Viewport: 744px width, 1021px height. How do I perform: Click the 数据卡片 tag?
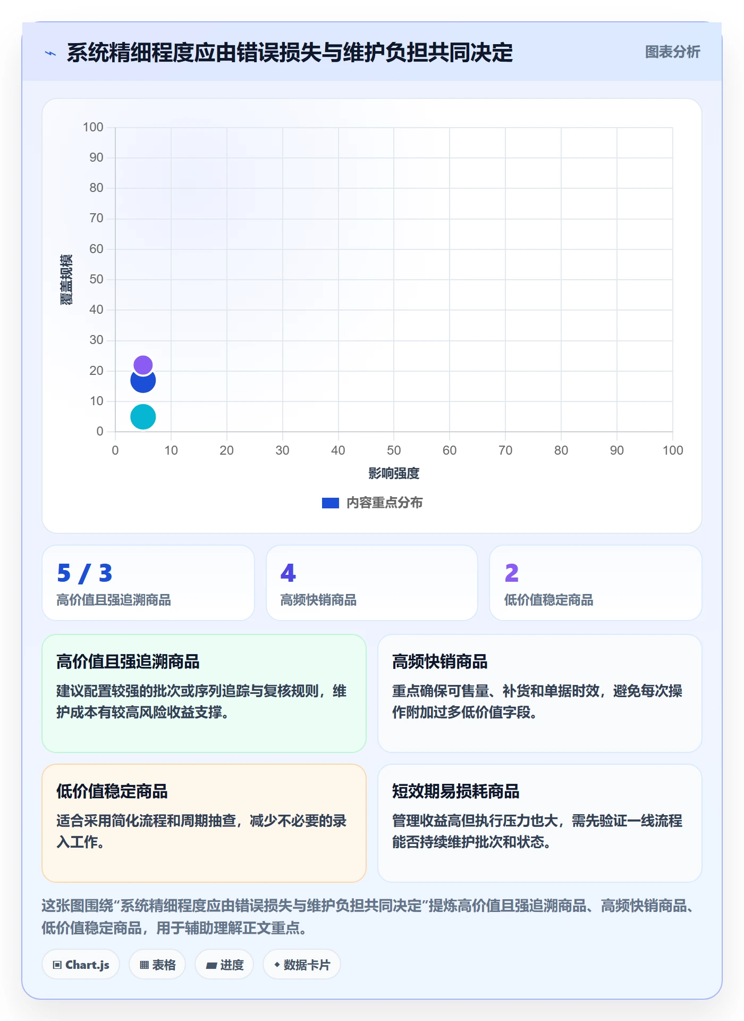tap(302, 964)
